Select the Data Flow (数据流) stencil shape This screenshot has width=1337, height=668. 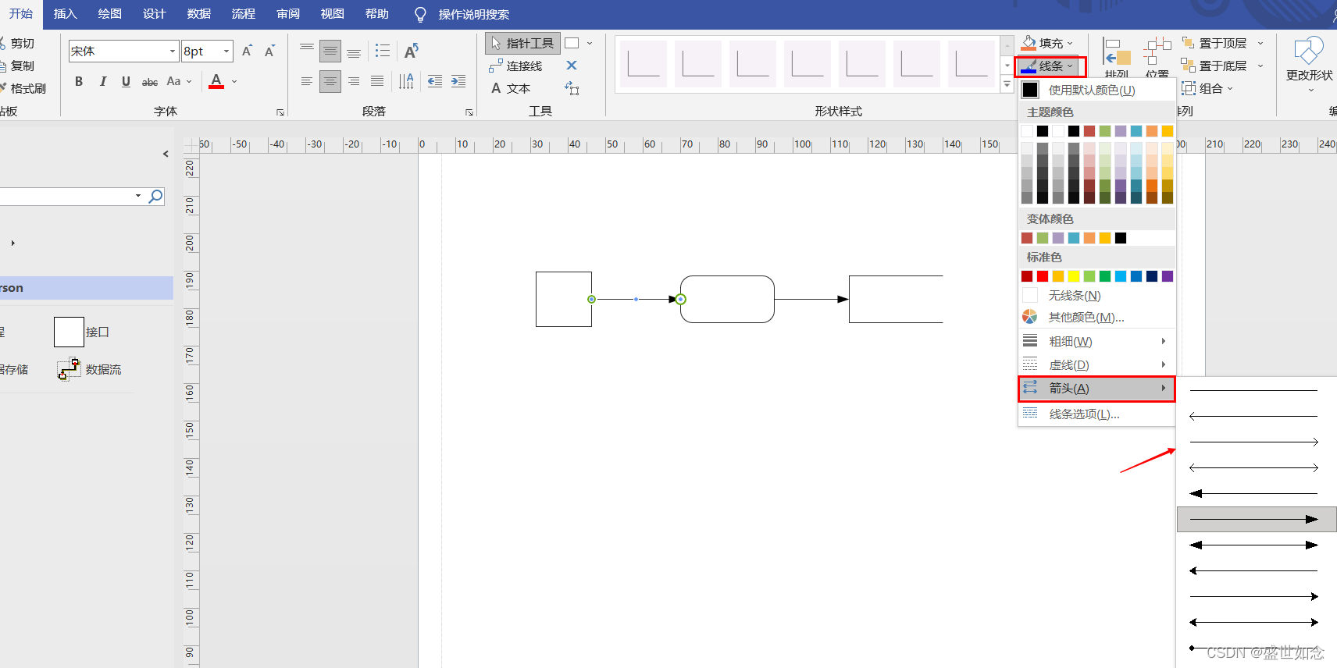[x=89, y=369]
